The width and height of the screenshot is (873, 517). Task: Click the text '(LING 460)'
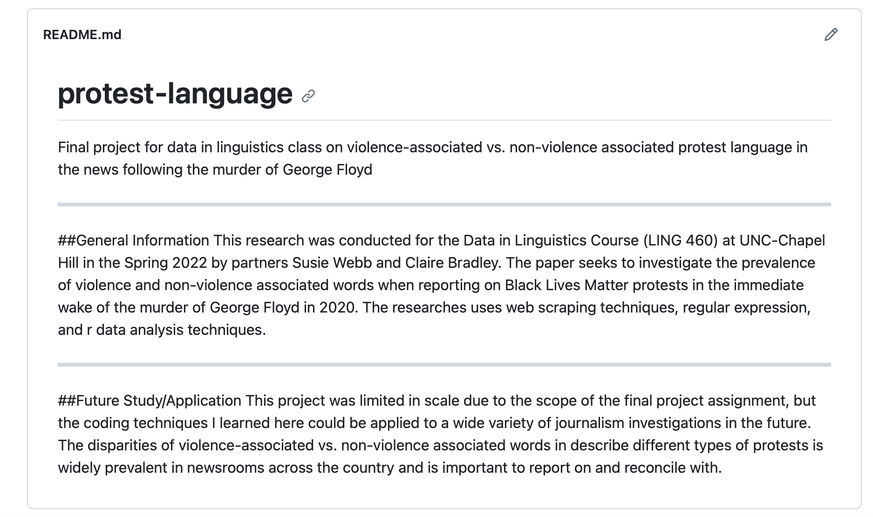coord(681,240)
